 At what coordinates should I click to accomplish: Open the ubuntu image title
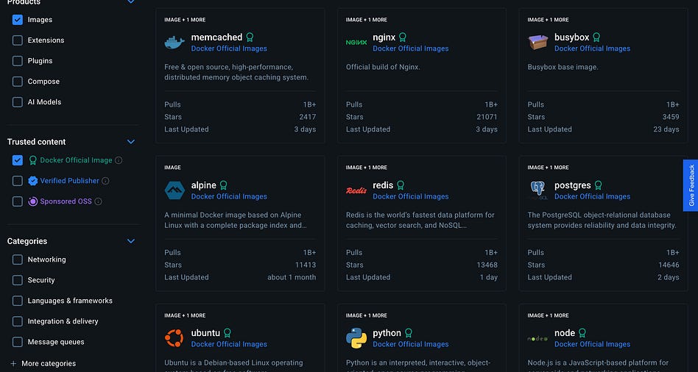pos(205,333)
